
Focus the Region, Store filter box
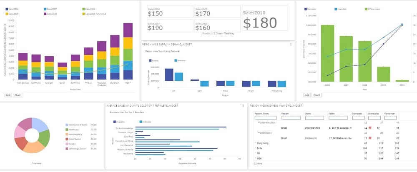pyautogui.click(x=266, y=118)
